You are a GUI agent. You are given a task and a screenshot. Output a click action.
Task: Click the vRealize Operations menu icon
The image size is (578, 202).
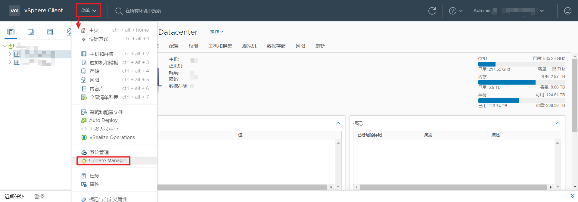pos(84,137)
